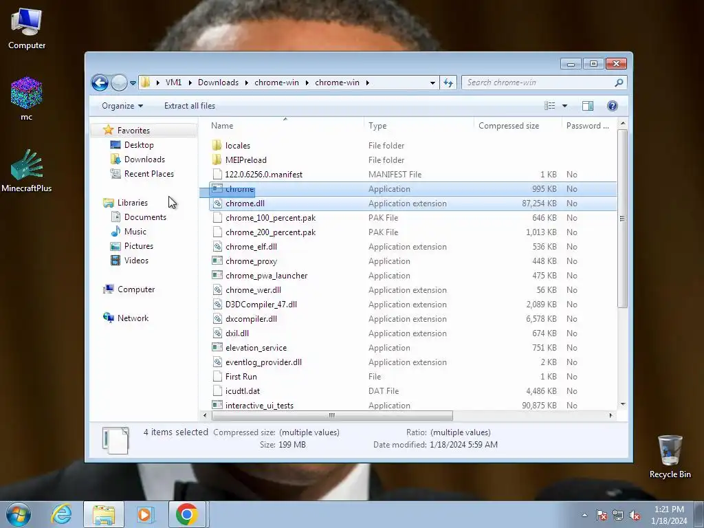Click the muted volume tray icon
The width and height of the screenshot is (704, 528).
click(635, 516)
